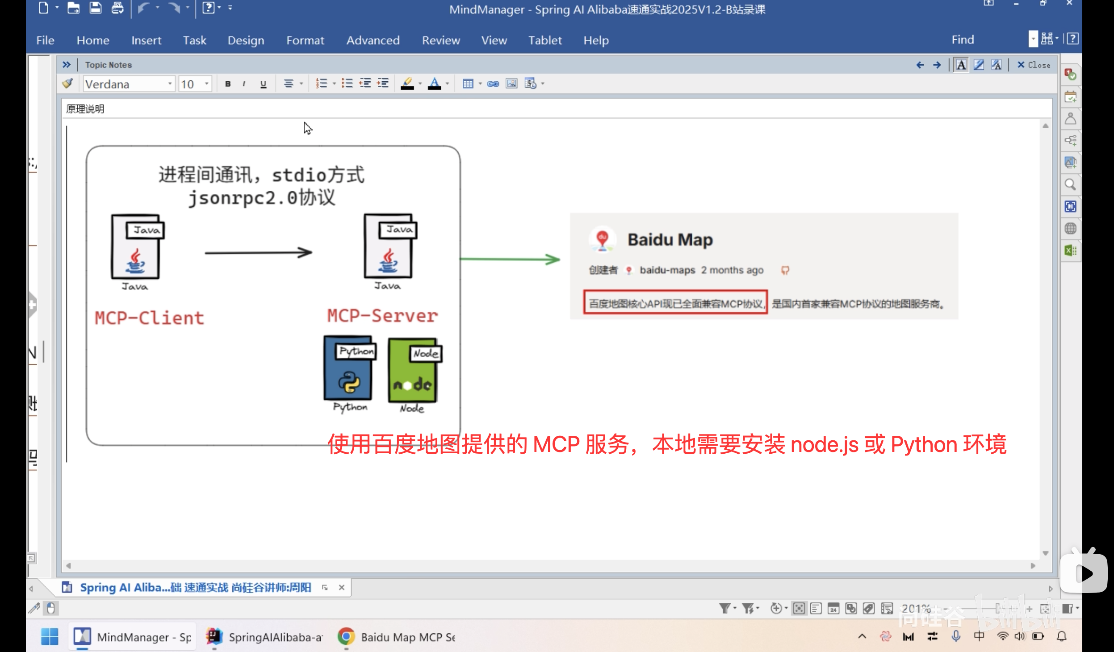Switch to Baidu Map MCP Chrome window
Screen dimensions: 1114x652
(x=397, y=637)
